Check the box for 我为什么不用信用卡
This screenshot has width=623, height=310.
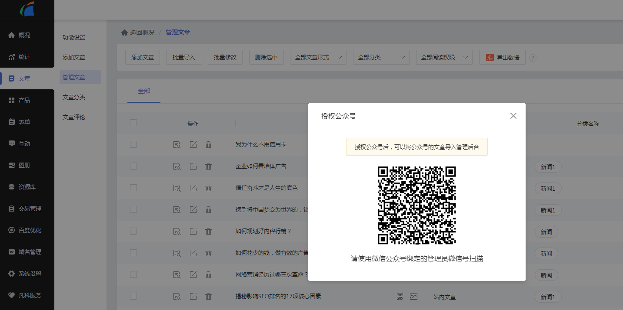[133, 144]
